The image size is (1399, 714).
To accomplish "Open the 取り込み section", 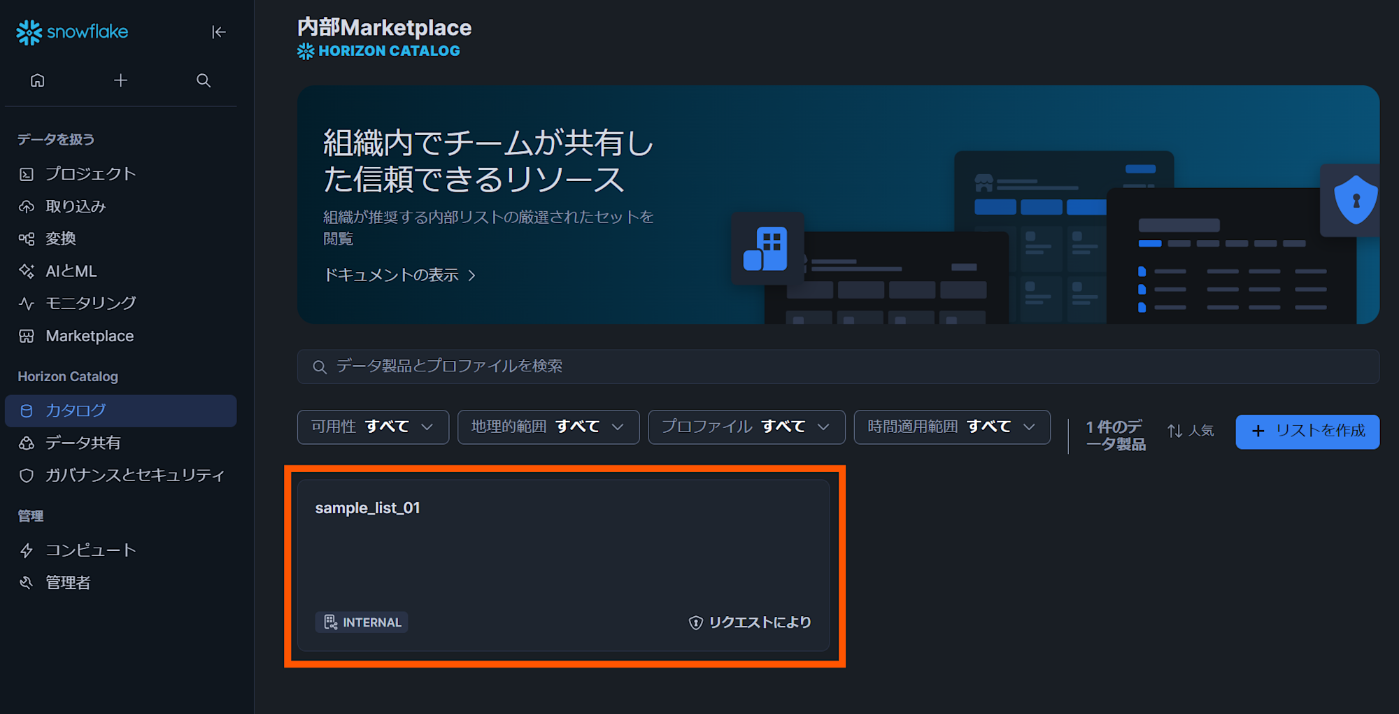I will (x=76, y=206).
